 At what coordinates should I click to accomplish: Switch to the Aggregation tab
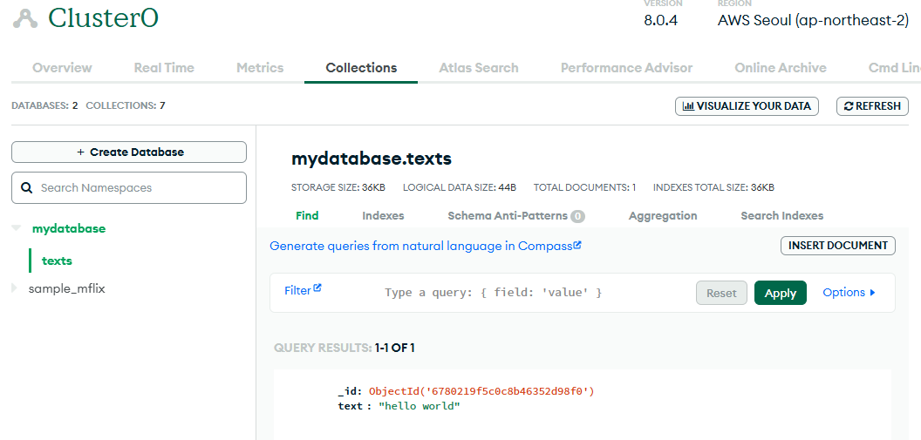[663, 216]
